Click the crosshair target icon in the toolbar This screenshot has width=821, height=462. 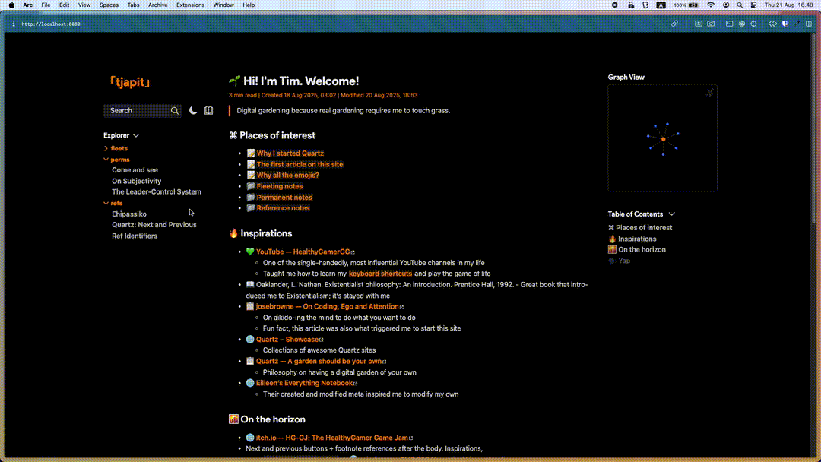click(x=753, y=24)
